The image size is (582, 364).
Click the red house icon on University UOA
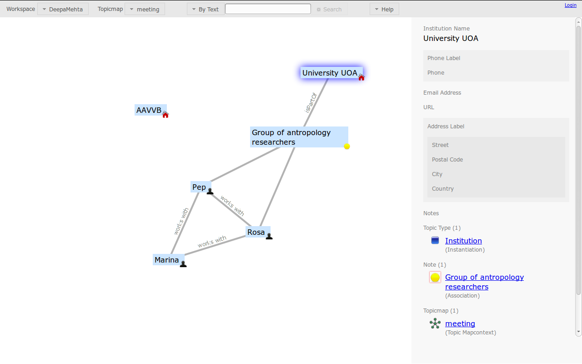point(361,77)
